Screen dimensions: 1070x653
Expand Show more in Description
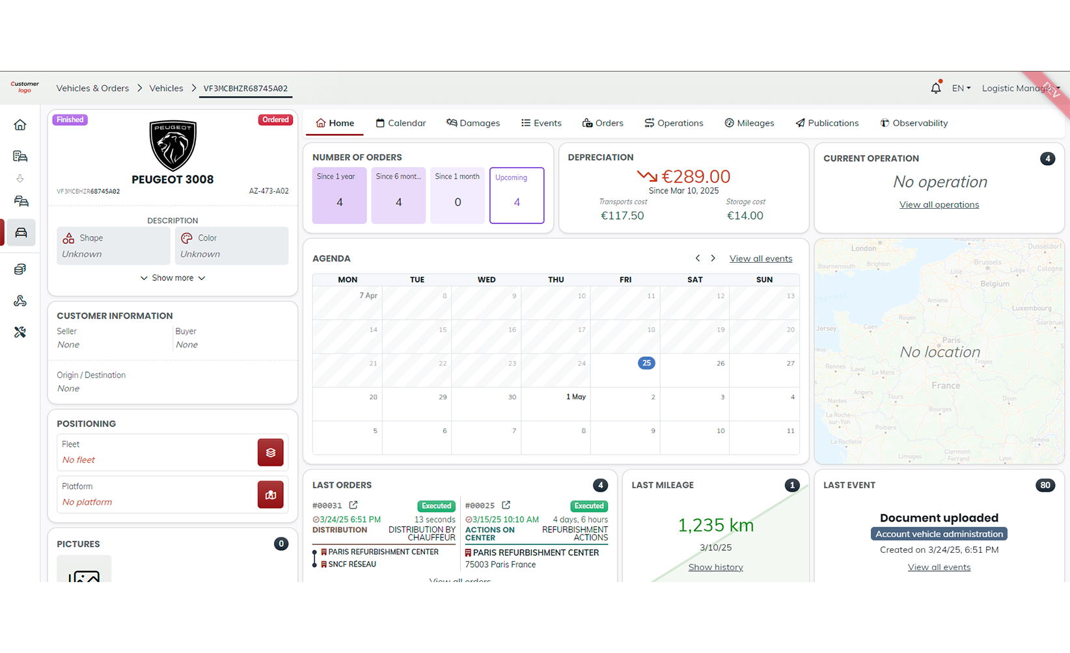point(172,278)
